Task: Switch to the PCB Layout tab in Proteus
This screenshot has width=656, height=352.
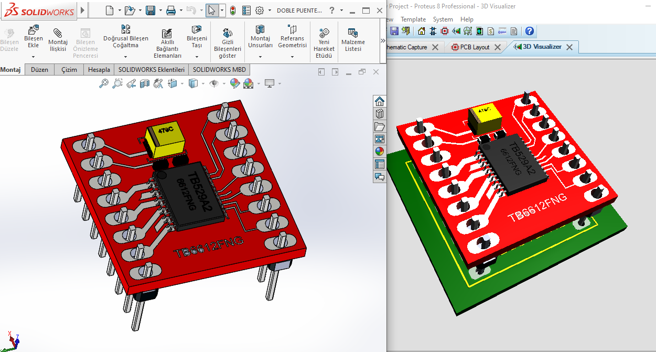Action: pyautogui.click(x=475, y=47)
